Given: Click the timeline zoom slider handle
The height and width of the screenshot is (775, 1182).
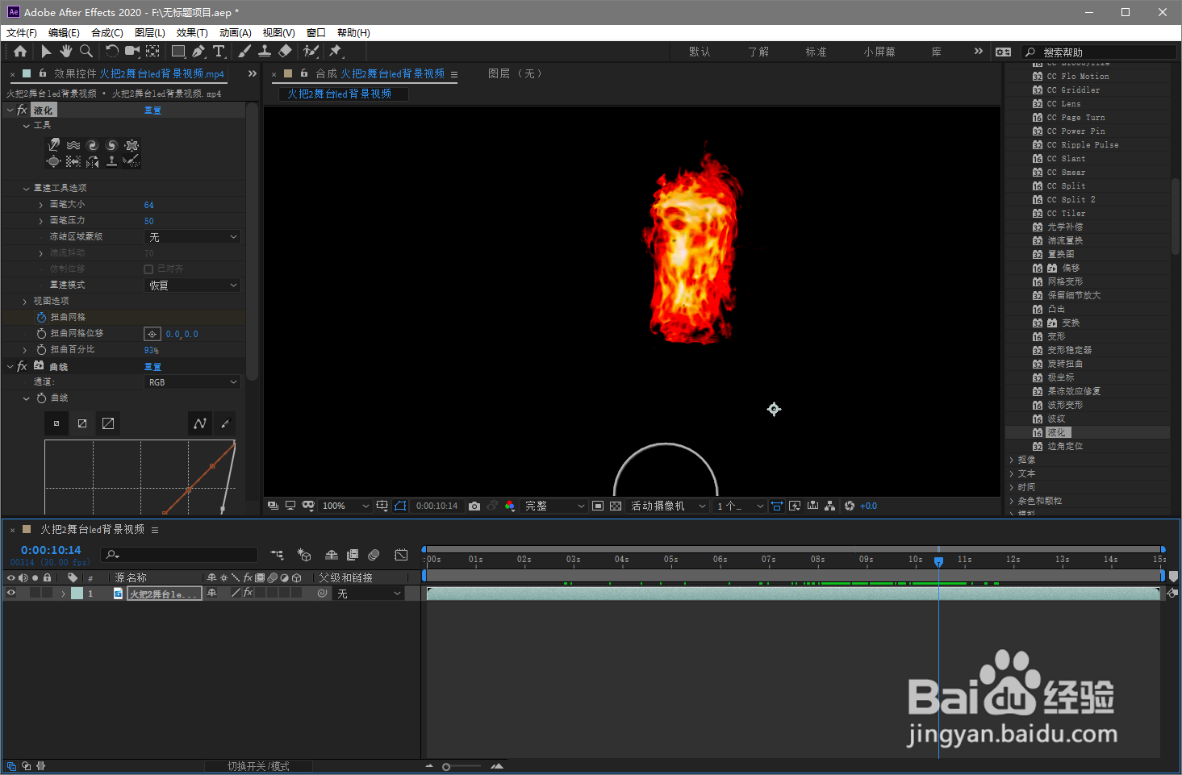Looking at the screenshot, I should 446,767.
